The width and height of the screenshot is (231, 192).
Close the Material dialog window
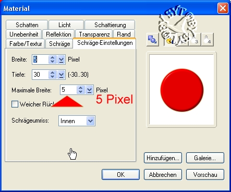223,8
